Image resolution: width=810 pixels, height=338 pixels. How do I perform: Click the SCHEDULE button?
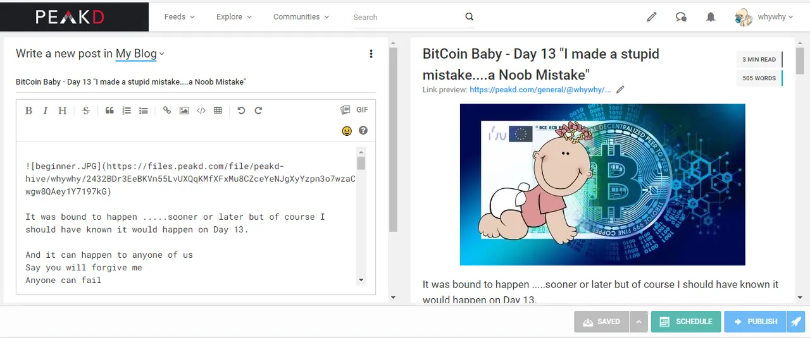click(x=686, y=322)
